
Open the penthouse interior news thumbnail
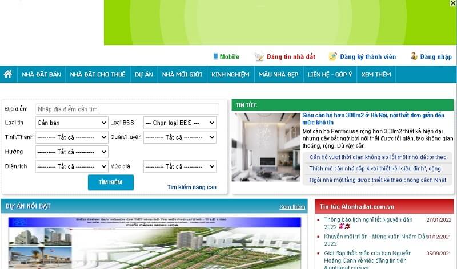266,147
